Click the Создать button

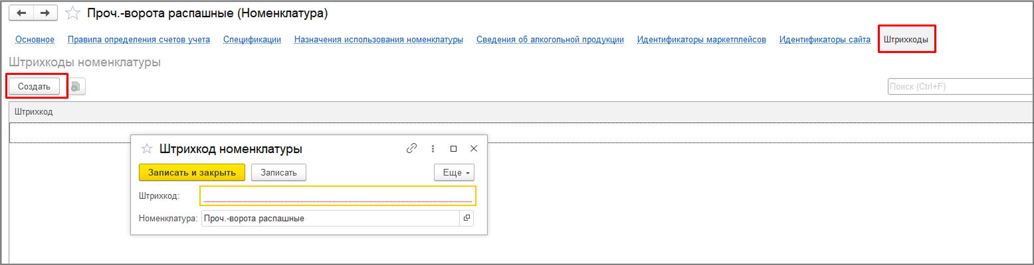(34, 86)
